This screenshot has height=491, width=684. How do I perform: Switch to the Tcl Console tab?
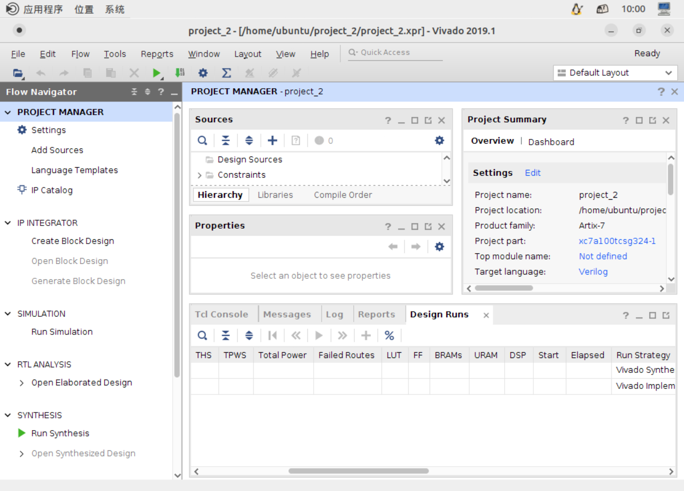(221, 314)
